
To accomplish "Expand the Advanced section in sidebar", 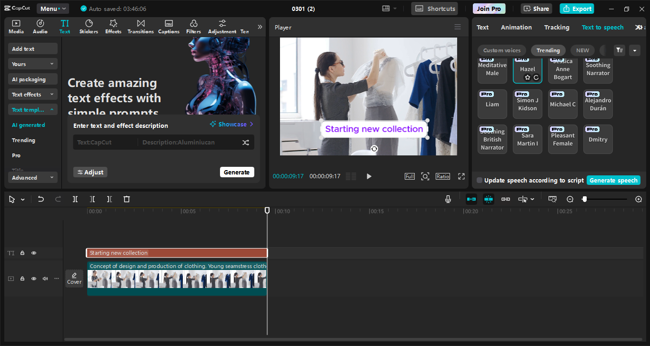I will tap(32, 178).
